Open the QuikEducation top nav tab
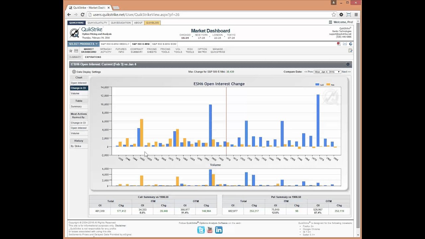Screen dimensions: 425x239 pyautogui.click(x=121, y=23)
